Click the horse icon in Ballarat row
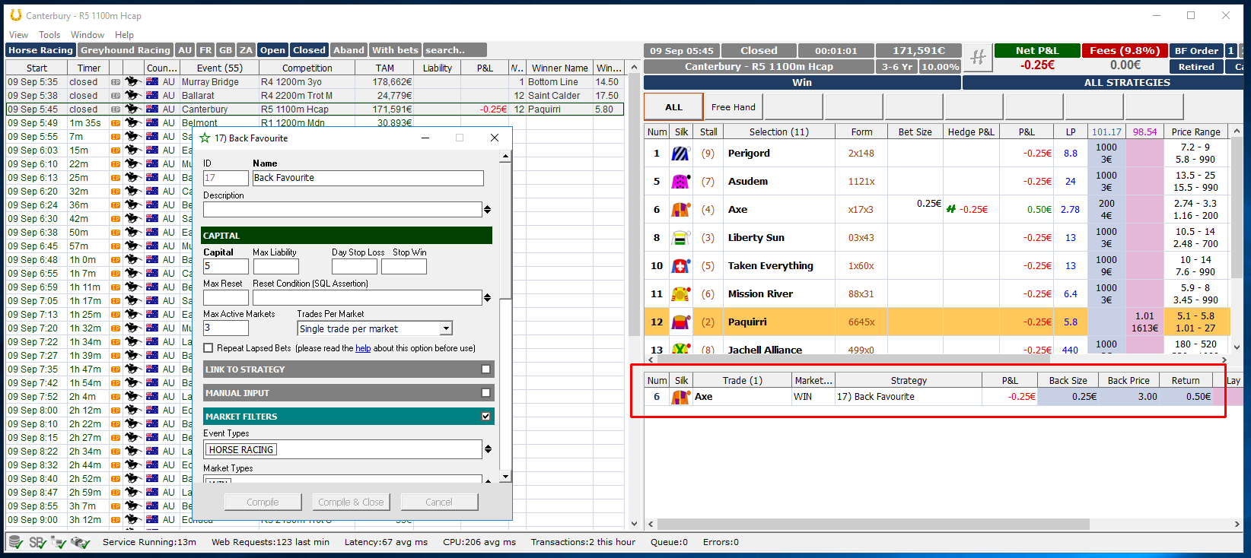This screenshot has height=558, width=1251. coord(132,96)
